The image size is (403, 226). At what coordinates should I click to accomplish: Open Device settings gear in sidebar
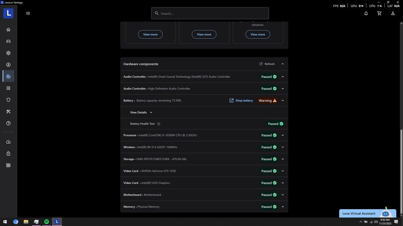[x=8, y=53]
